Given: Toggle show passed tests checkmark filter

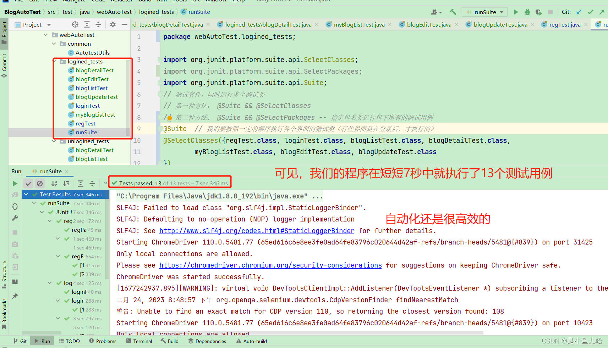Looking at the screenshot, I should click(28, 183).
